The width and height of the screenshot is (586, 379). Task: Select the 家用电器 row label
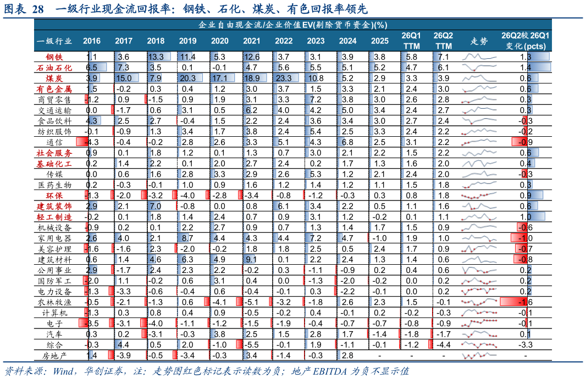click(54, 238)
